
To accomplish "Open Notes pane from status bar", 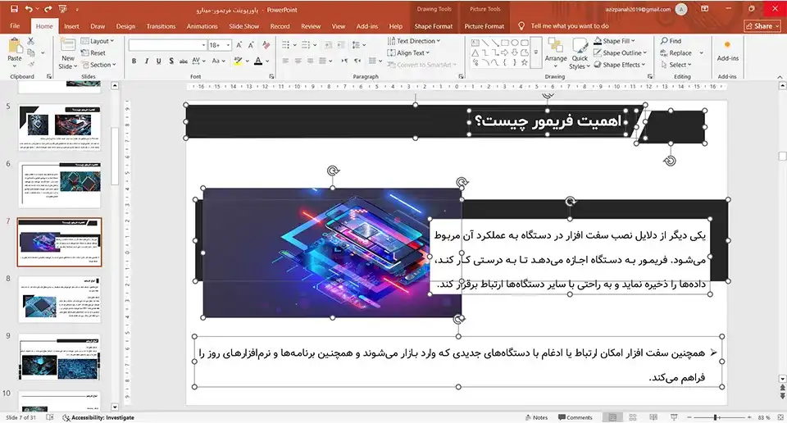I will (536, 417).
